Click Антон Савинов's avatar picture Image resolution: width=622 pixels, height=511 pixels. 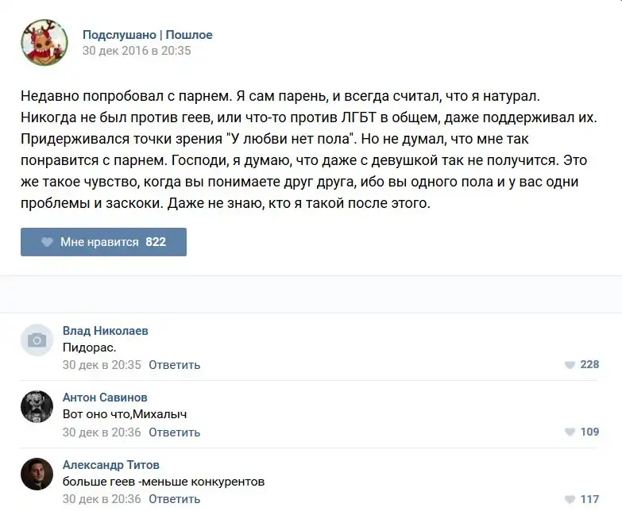click(x=37, y=406)
